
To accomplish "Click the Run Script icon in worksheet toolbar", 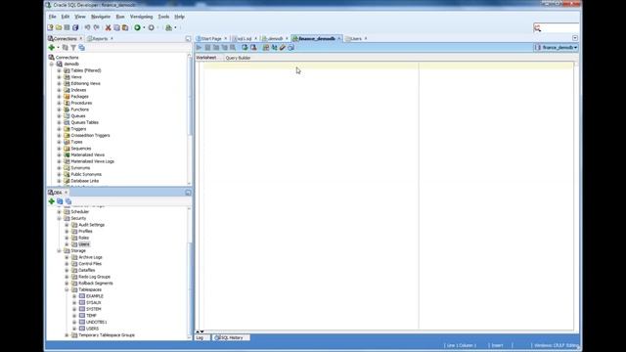I will tap(207, 48).
